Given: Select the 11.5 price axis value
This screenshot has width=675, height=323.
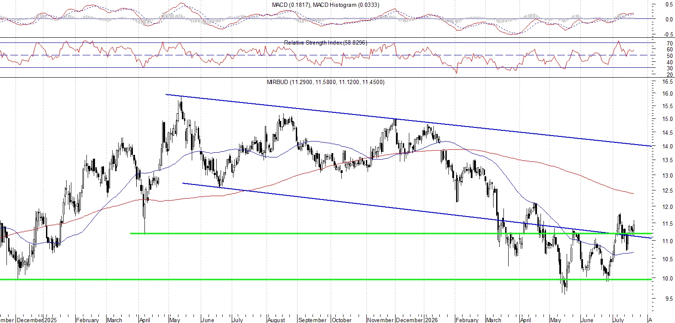Looking at the screenshot, I should coord(668,223).
